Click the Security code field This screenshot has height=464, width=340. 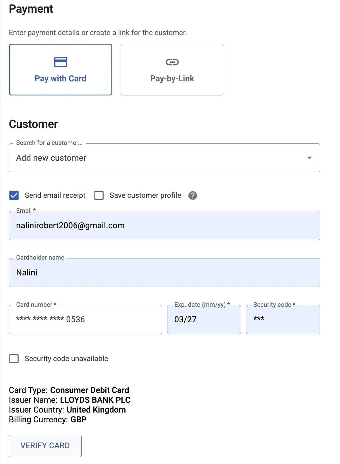(x=283, y=320)
